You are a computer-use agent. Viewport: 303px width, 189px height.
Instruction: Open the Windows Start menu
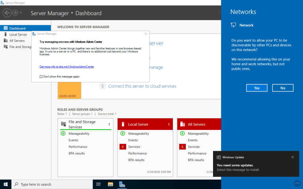pyautogui.click(x=6, y=184)
